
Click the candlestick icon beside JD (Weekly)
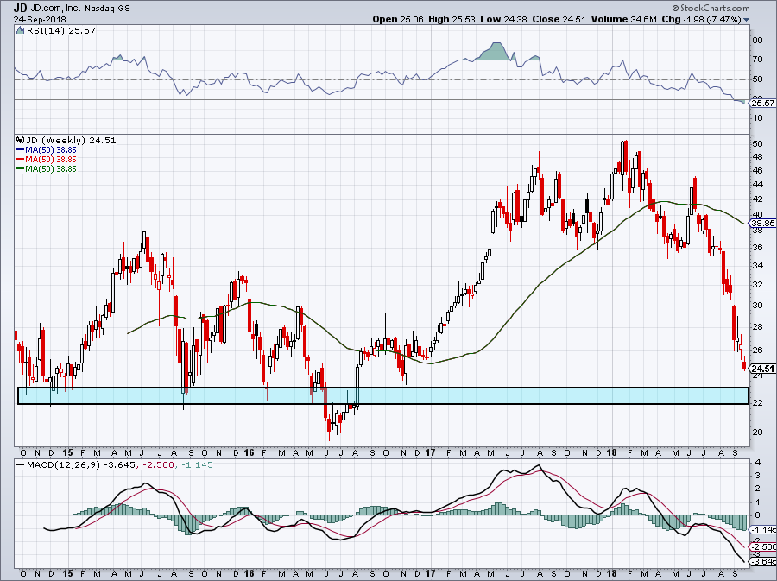pyautogui.click(x=21, y=140)
